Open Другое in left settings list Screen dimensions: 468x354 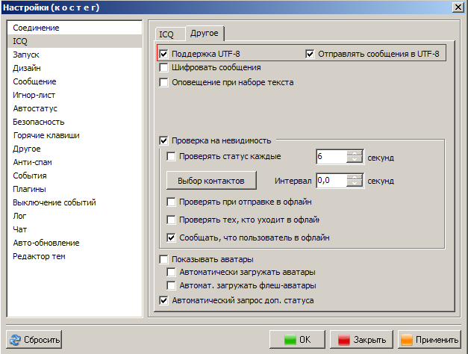(x=75, y=149)
